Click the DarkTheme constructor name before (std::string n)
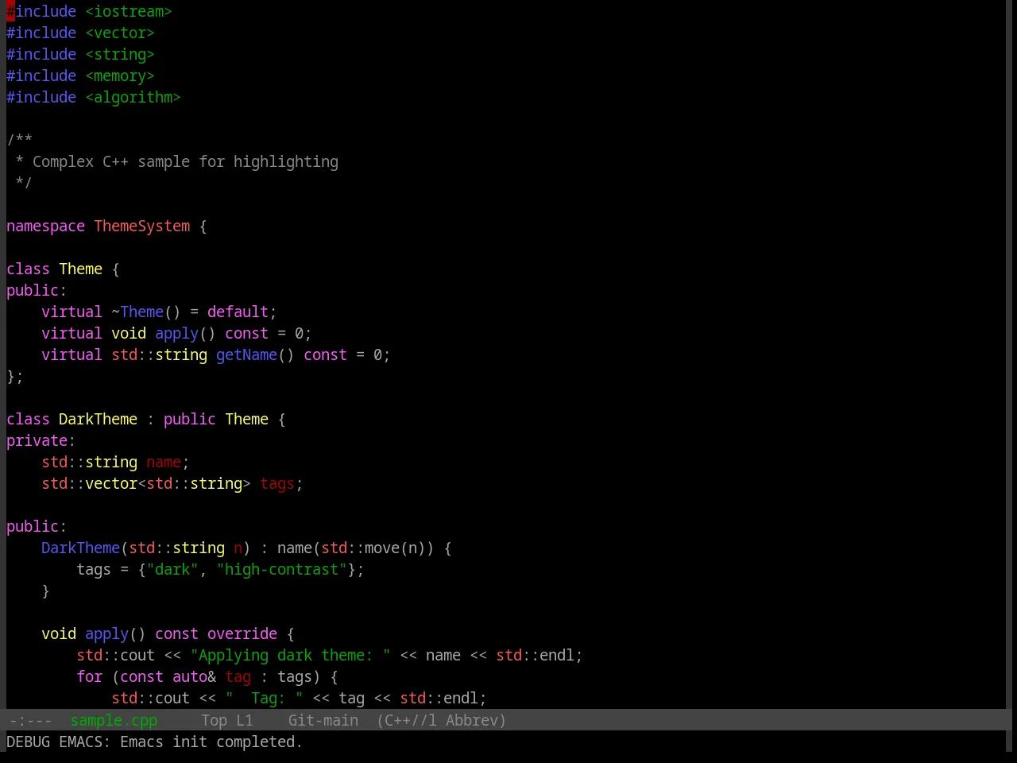The image size is (1017, 763). click(80, 548)
